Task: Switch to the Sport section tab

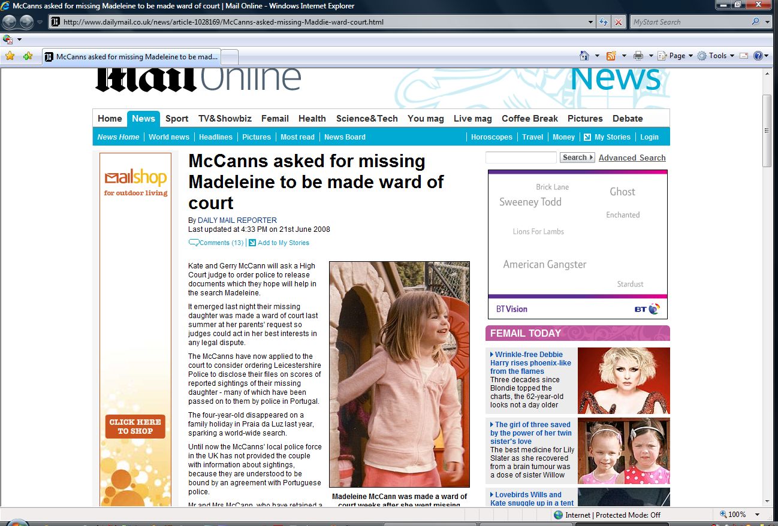Action: click(177, 119)
